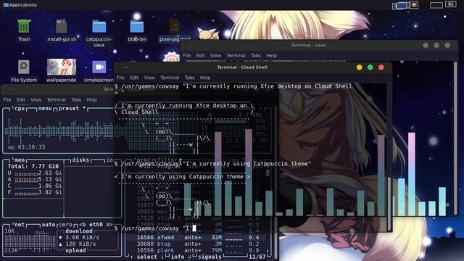Click the yellow minimize button on Cloud Shell terminal
Screen dimensions: 464x261
click(360, 67)
